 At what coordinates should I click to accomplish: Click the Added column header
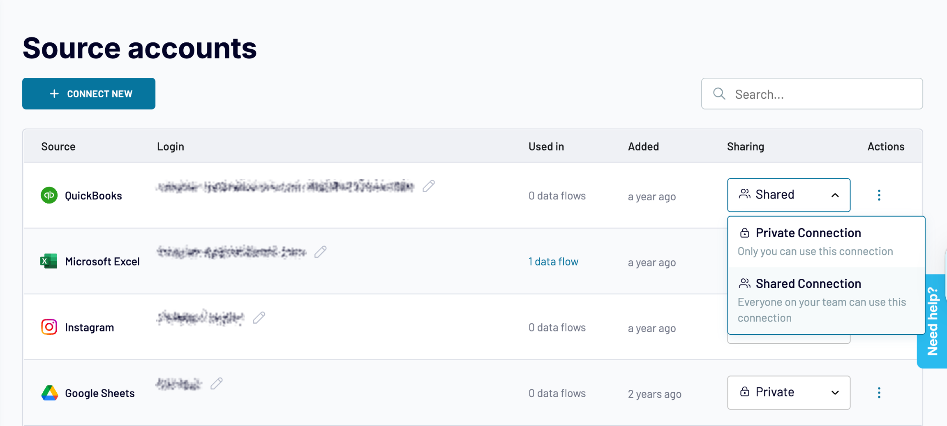(x=643, y=146)
